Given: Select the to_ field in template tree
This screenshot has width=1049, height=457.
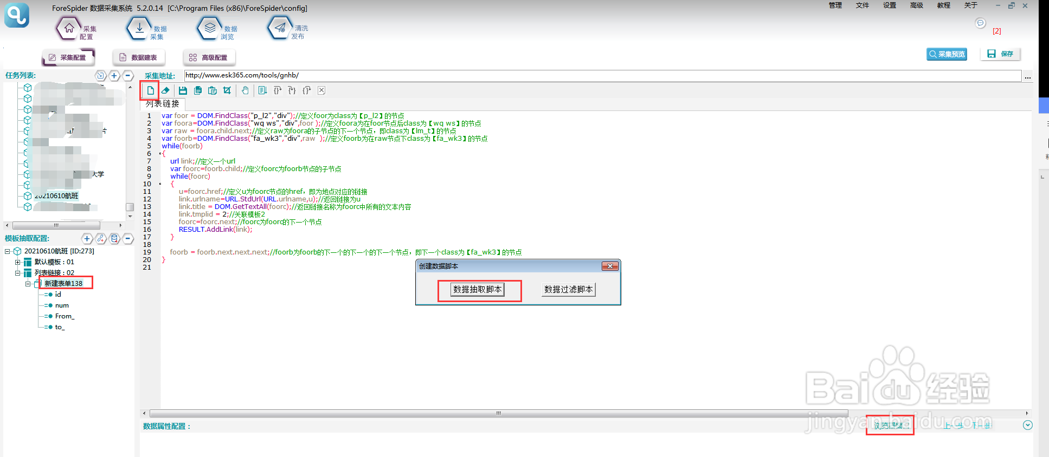Looking at the screenshot, I should tap(60, 327).
